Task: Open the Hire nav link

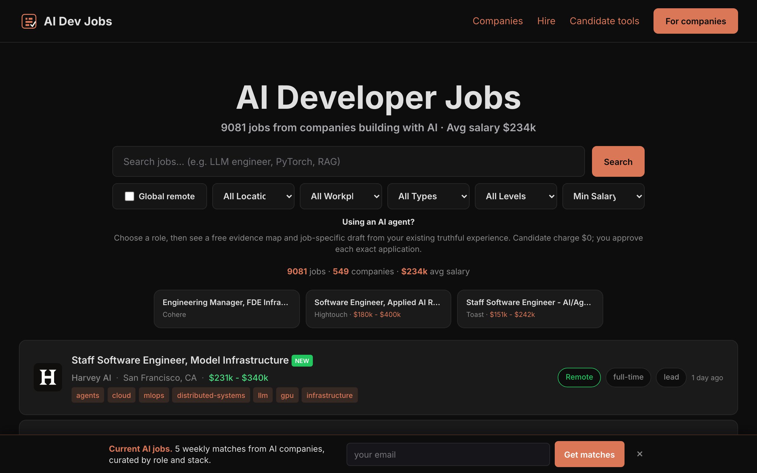Action: (546, 21)
